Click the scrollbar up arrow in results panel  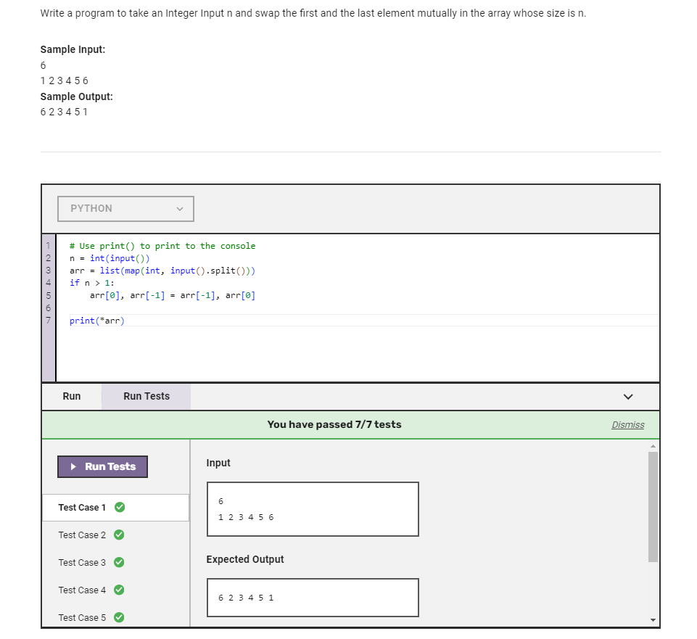(x=653, y=445)
